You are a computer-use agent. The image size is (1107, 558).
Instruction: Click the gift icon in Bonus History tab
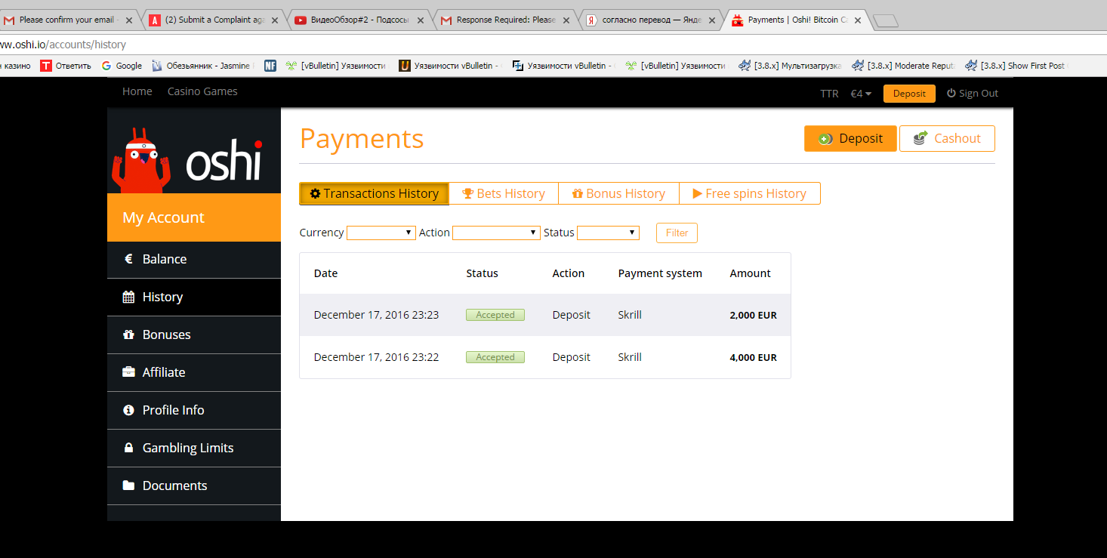[x=578, y=193]
